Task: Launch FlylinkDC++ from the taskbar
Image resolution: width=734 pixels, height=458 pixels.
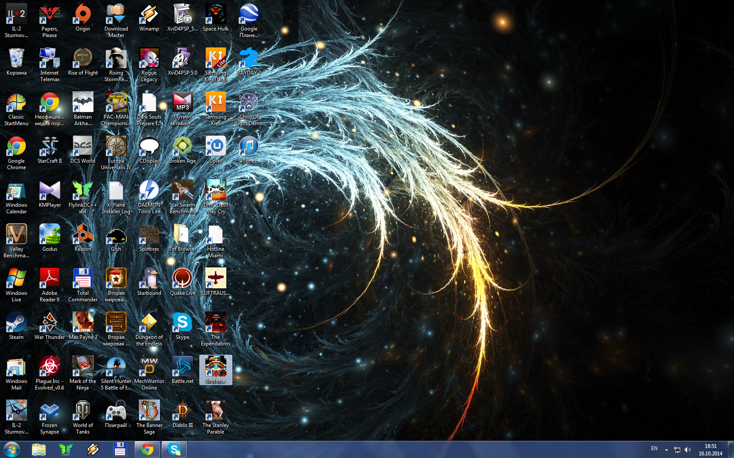Action: [66, 449]
